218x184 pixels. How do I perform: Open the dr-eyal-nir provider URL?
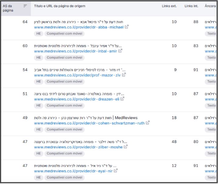[73, 171]
